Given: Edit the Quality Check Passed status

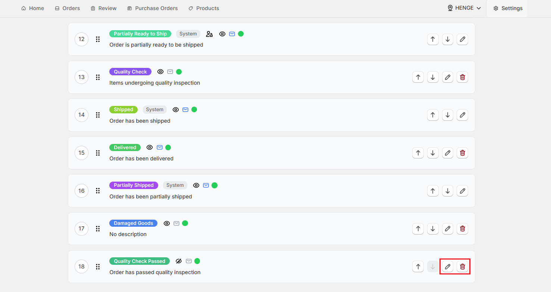Looking at the screenshot, I should click(x=448, y=267).
